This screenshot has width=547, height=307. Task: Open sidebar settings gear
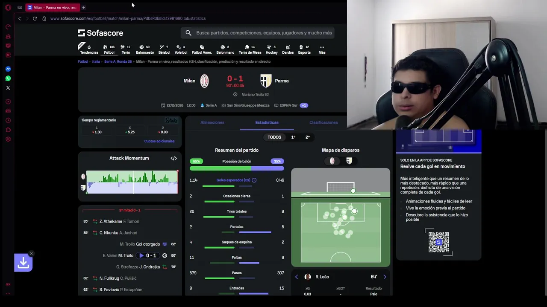point(8,139)
